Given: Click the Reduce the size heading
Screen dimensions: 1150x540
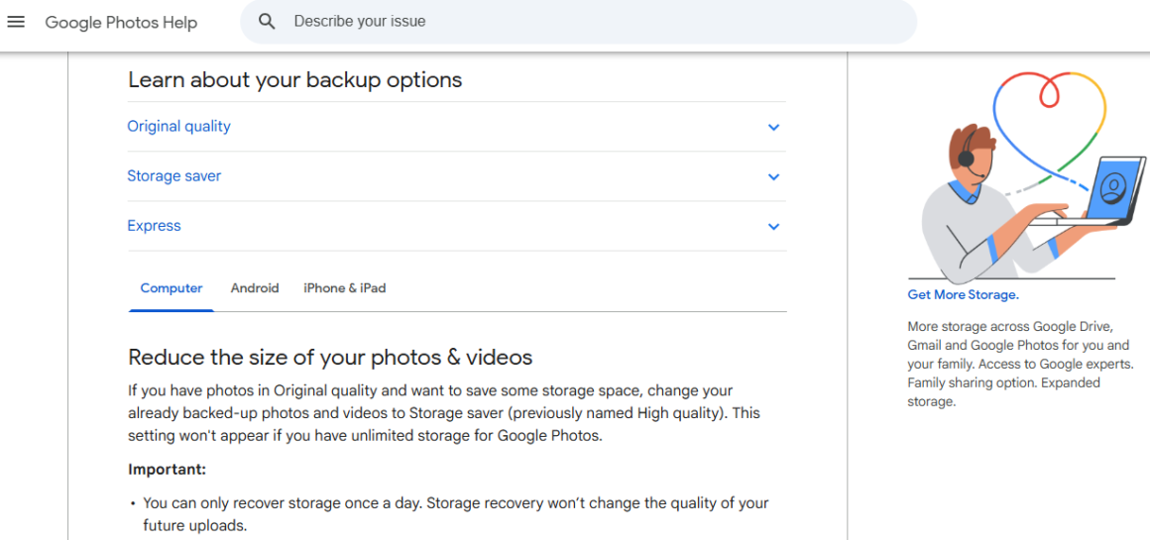Looking at the screenshot, I should (x=330, y=358).
